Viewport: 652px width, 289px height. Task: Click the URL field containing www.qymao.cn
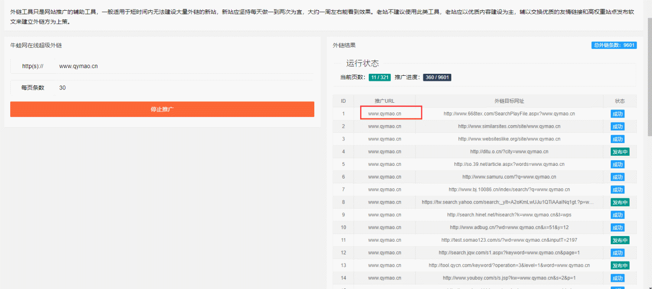point(183,66)
